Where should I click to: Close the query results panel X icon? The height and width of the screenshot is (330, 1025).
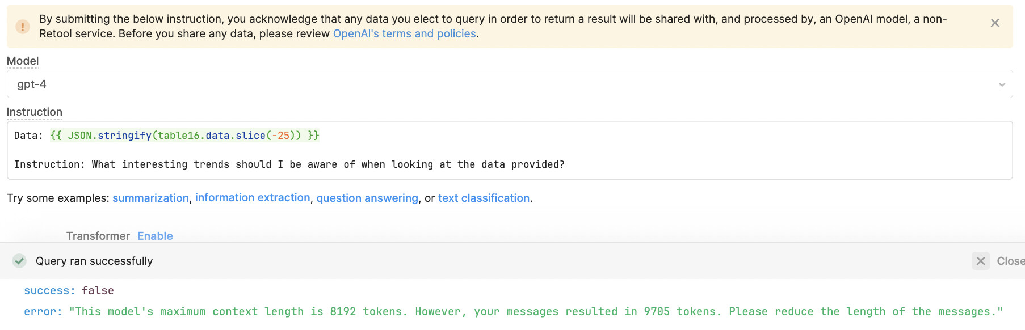980,261
